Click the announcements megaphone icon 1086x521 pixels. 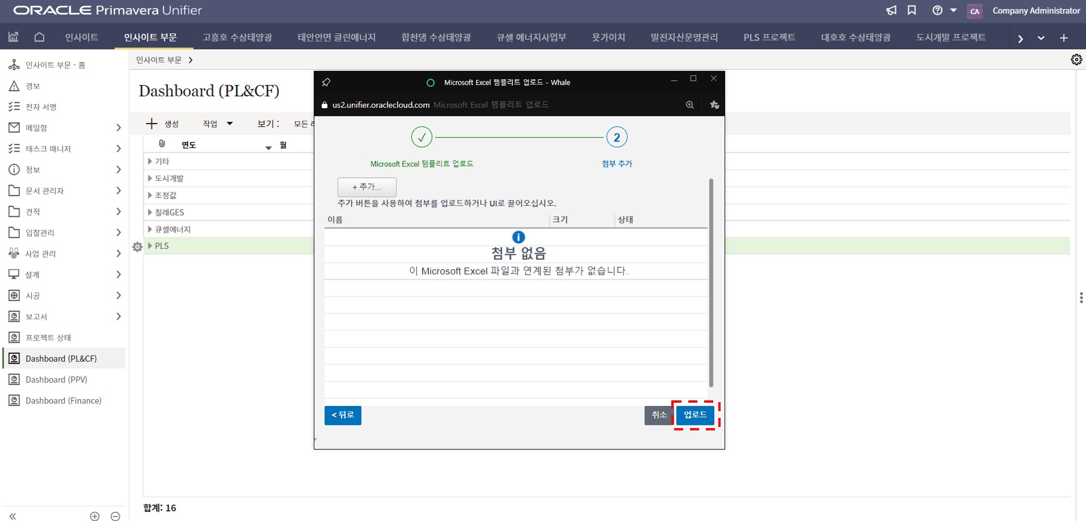pyautogui.click(x=891, y=11)
